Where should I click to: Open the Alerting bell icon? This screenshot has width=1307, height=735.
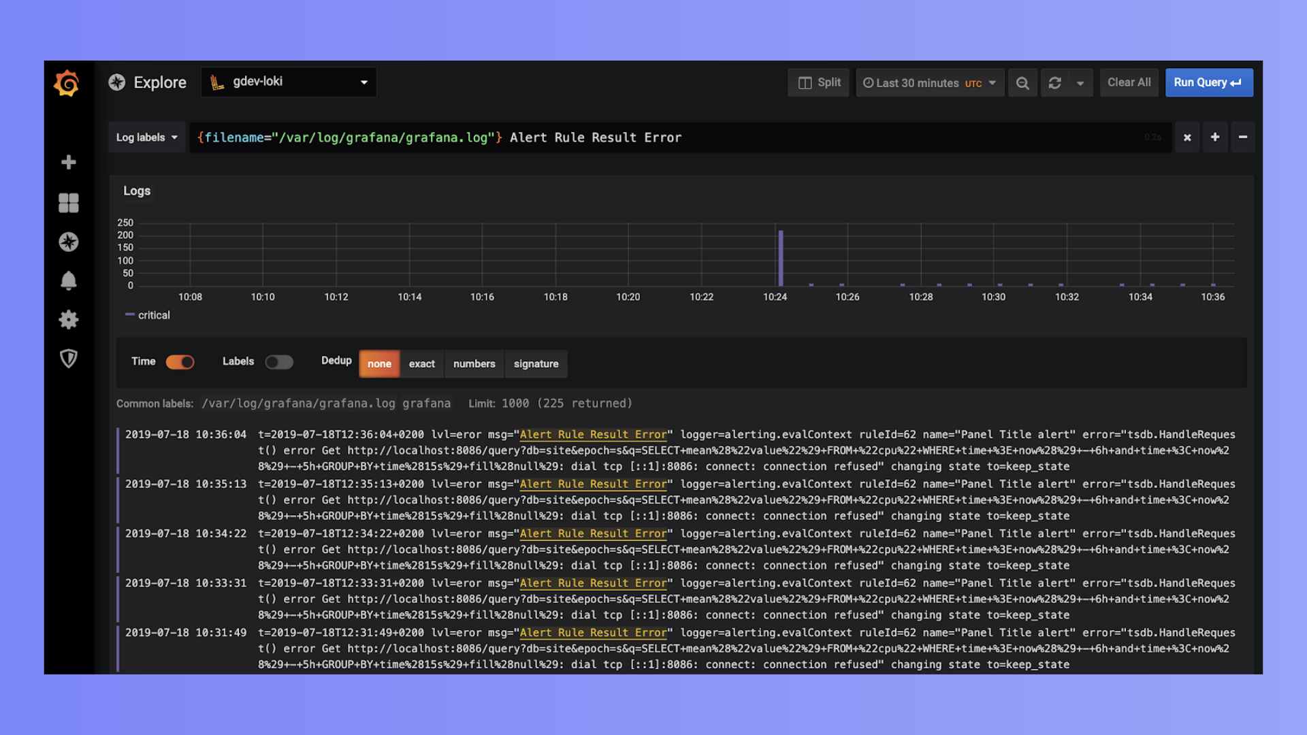point(69,281)
